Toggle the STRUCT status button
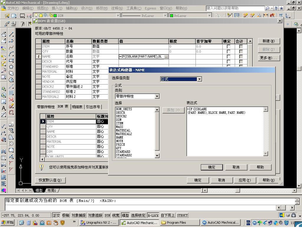The image size is (302, 250). pos(182,215)
